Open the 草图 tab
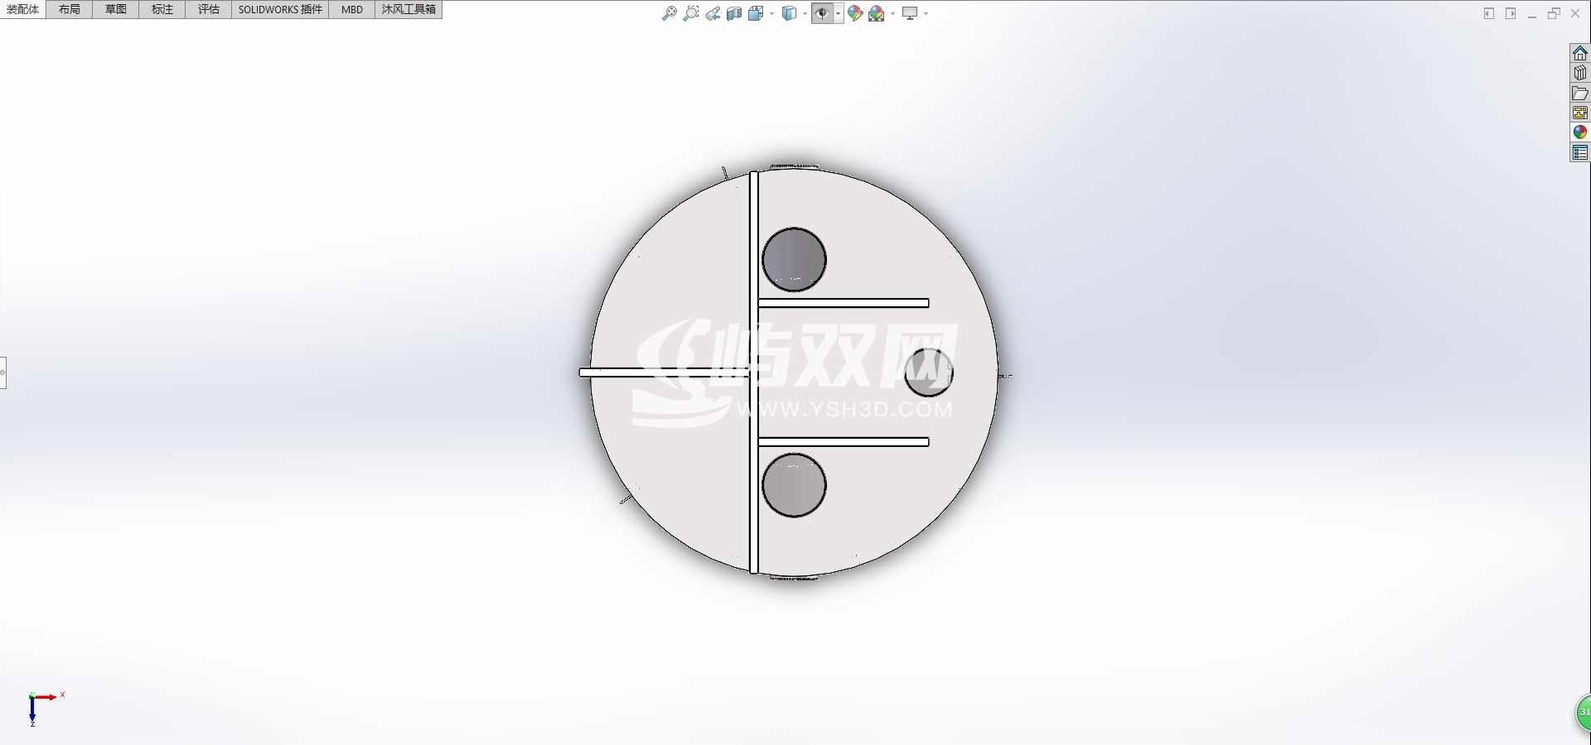The height and width of the screenshot is (745, 1591). [x=116, y=9]
